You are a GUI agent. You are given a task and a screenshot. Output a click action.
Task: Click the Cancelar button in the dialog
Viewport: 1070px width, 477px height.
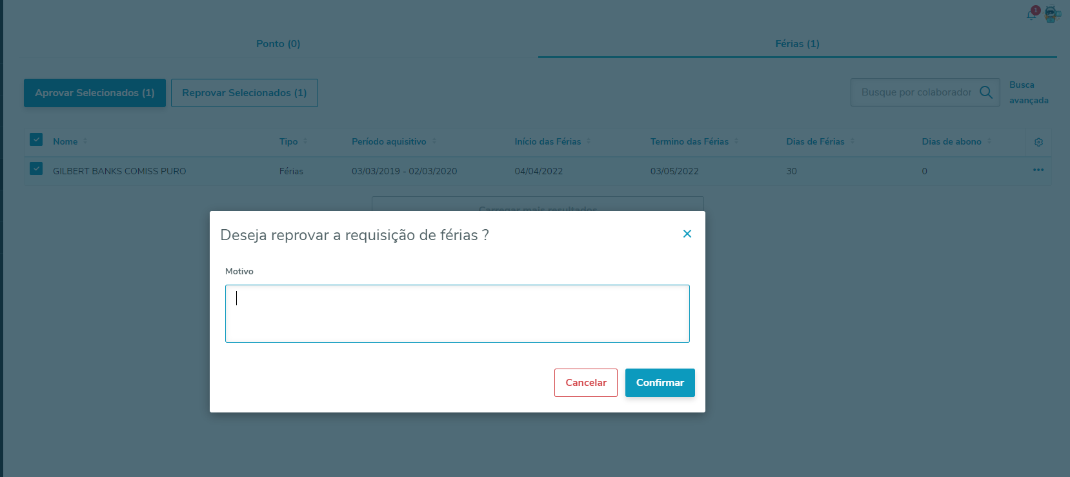point(586,383)
